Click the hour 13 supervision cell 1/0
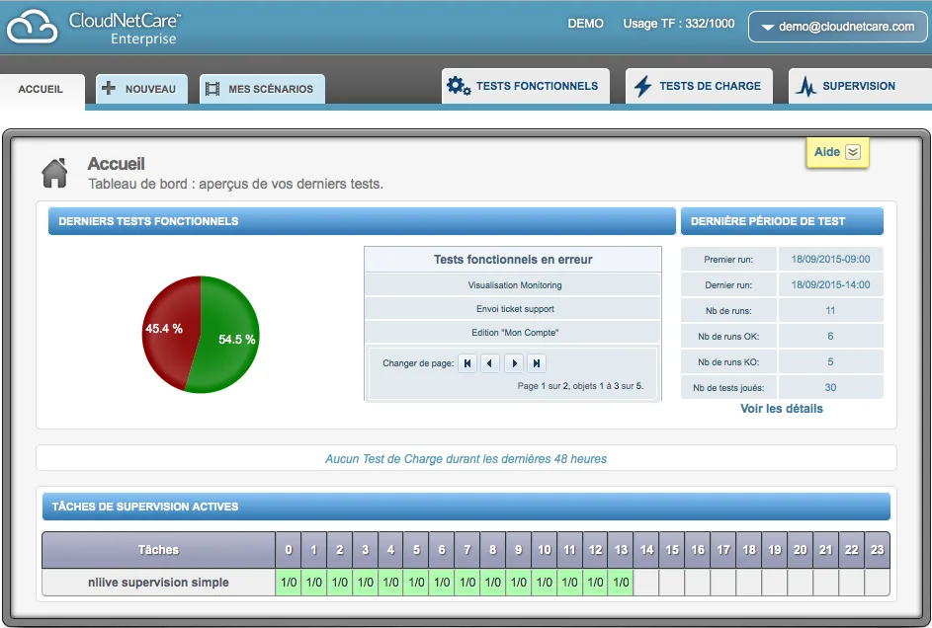 click(621, 583)
